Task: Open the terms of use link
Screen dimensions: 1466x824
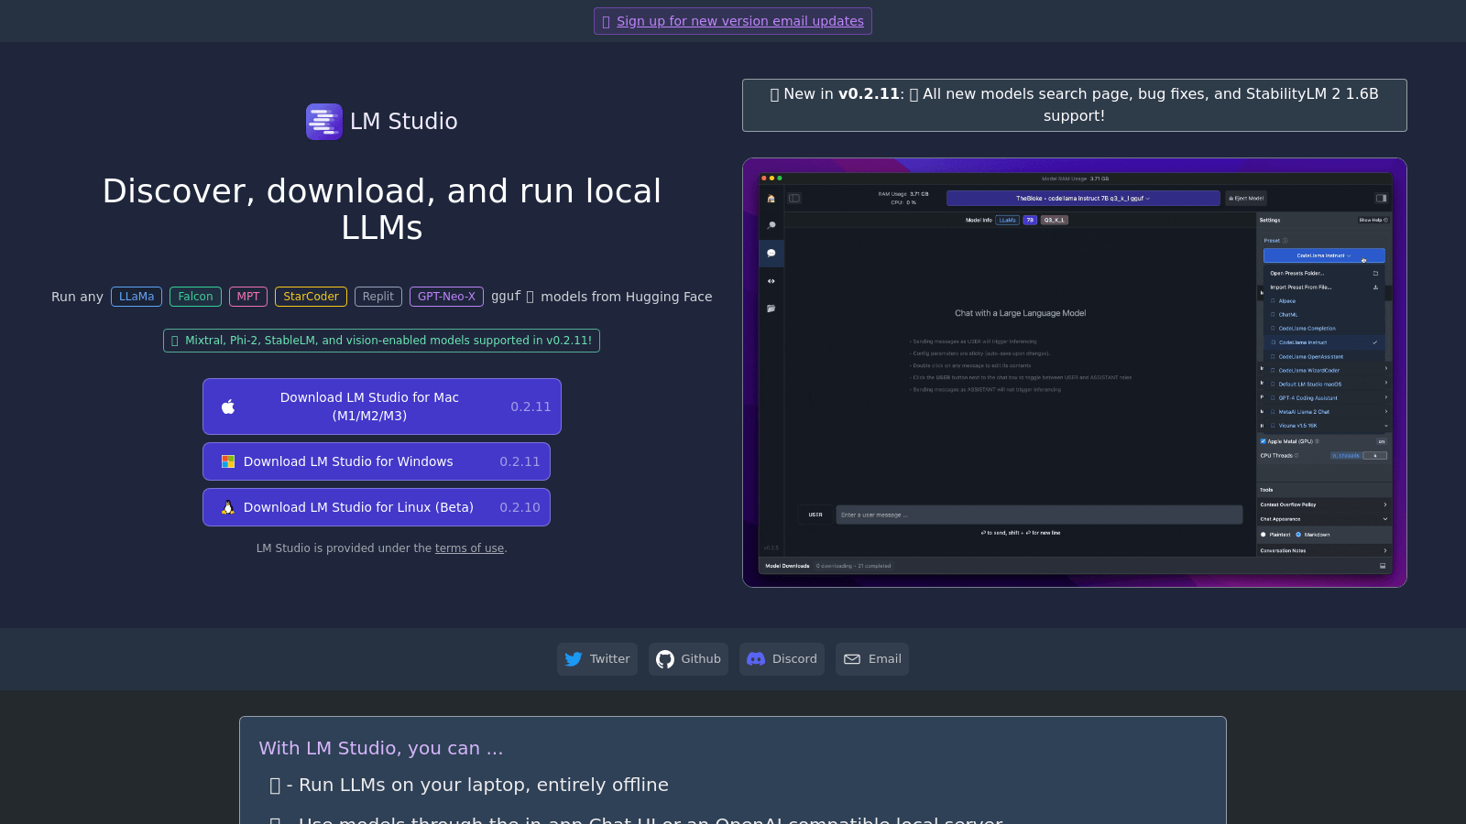Action: pos(469,548)
